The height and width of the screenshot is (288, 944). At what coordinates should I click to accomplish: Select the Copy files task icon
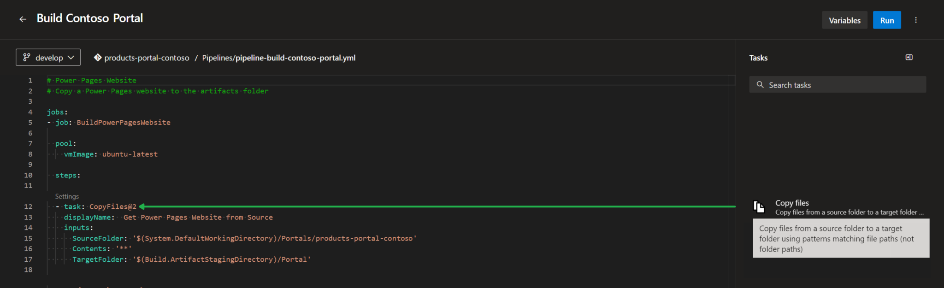(759, 206)
